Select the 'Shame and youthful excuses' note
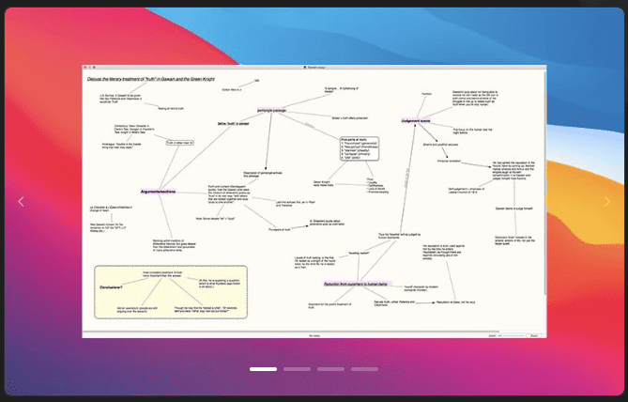Image resolution: width=628 pixels, height=402 pixels. 440,145
